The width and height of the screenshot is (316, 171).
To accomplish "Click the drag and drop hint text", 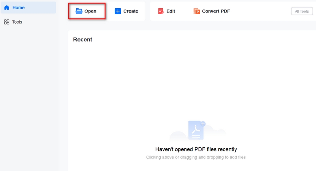I will coord(196,157).
